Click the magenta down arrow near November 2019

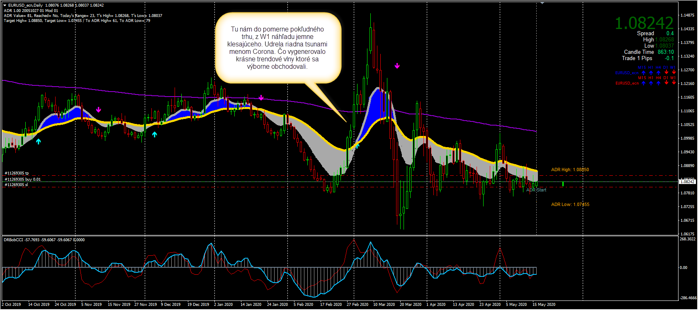(x=98, y=110)
